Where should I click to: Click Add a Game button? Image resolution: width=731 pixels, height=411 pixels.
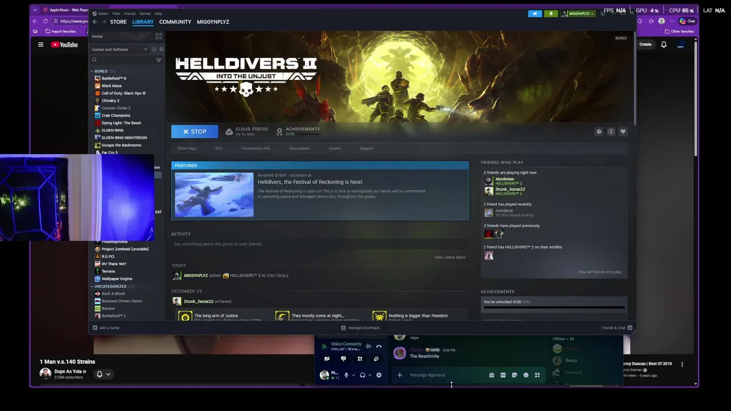coord(106,328)
